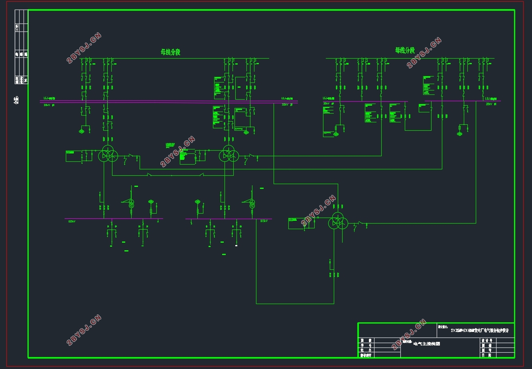Select the middle three-winding transformer symbol
The height and width of the screenshot is (369, 532).
tap(229, 154)
